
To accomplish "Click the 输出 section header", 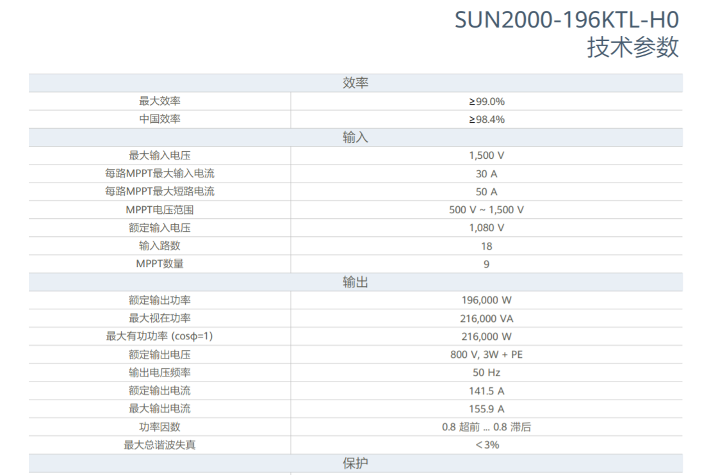I will (x=355, y=282).
